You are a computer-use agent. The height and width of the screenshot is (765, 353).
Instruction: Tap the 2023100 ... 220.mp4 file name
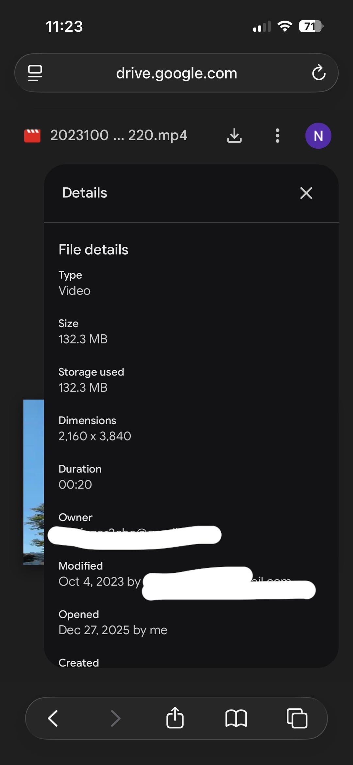(x=119, y=135)
